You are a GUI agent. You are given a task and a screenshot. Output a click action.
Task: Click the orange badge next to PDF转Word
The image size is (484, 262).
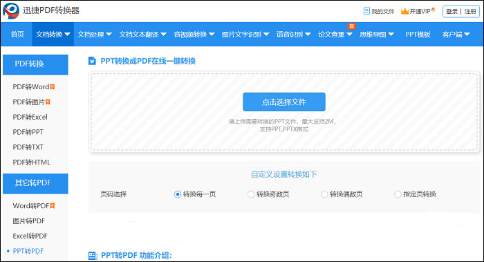click(53, 87)
